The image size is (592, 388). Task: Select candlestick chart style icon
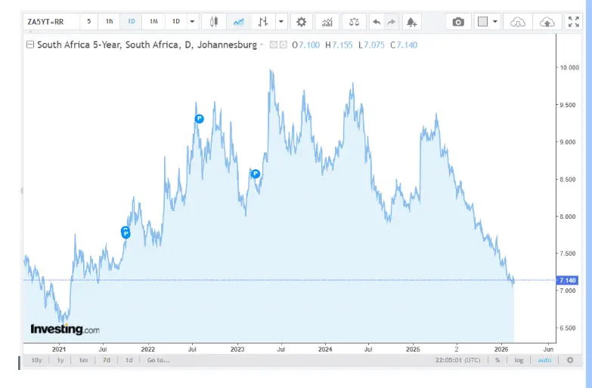click(x=214, y=21)
